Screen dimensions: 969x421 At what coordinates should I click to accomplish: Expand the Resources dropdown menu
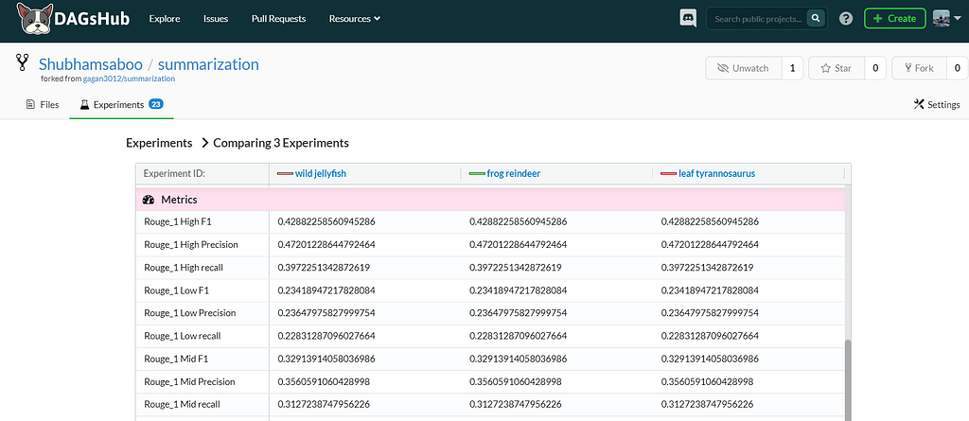tap(354, 18)
